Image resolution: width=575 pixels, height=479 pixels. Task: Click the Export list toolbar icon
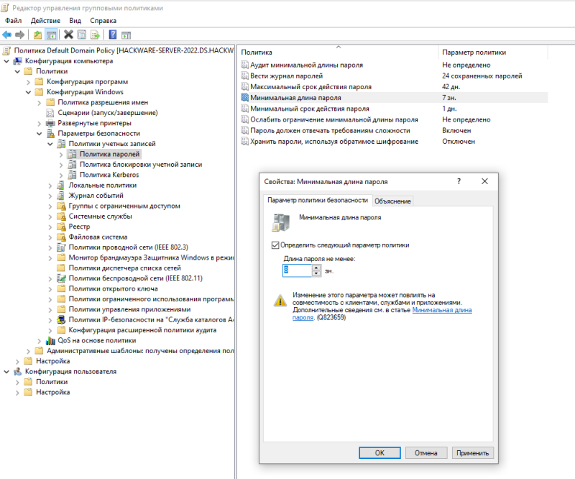pyautogui.click(x=96, y=35)
